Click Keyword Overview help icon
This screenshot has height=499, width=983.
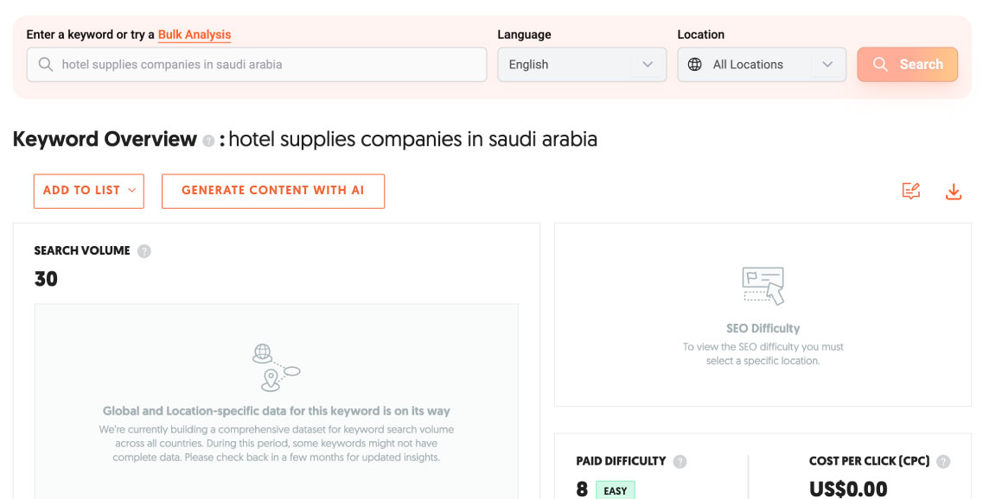tap(208, 141)
